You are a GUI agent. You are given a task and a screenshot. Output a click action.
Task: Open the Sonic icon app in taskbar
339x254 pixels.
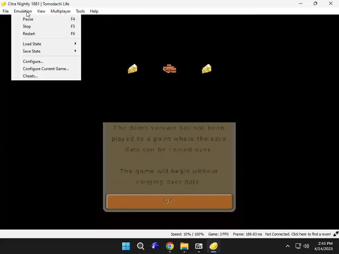click(x=155, y=246)
